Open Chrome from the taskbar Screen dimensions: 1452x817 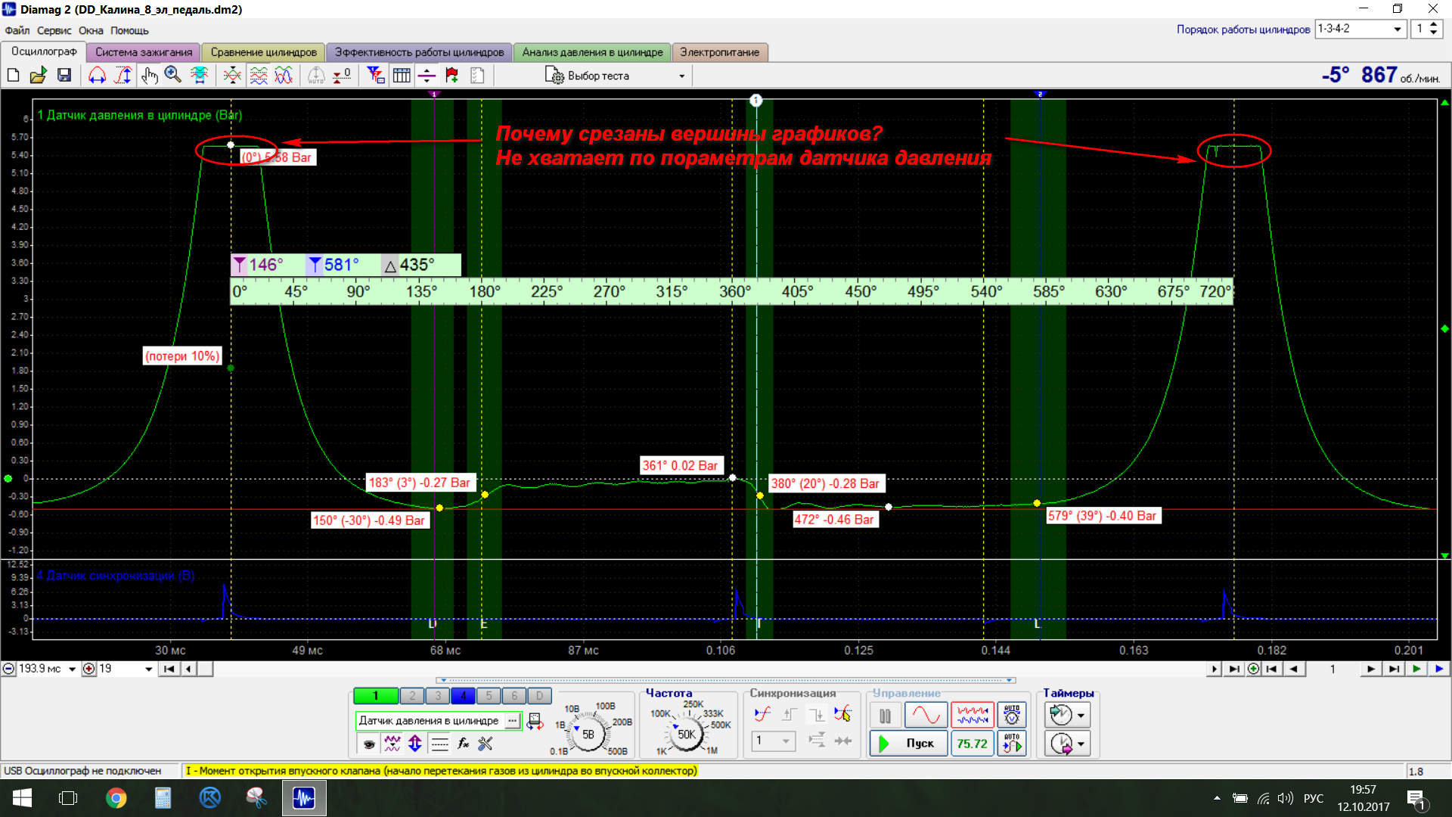116,798
